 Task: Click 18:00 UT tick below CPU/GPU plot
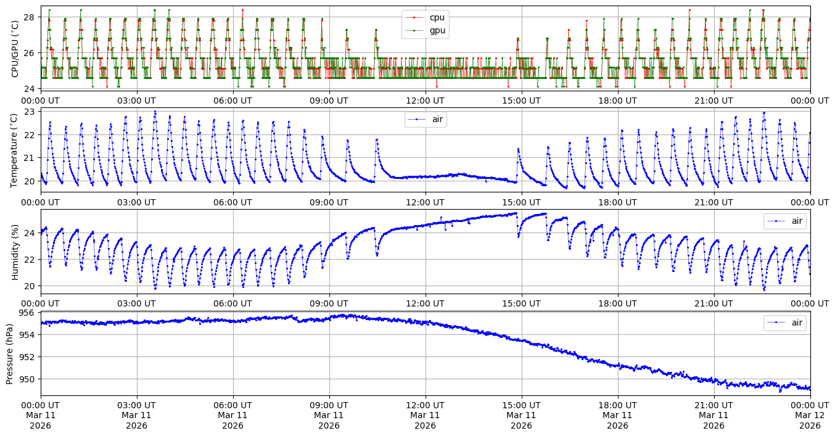(617, 100)
